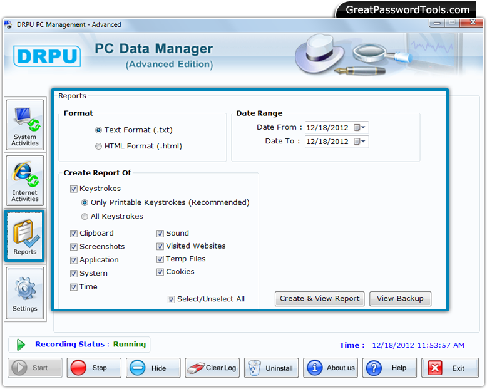
Task: Select All Keystrokes option
Action: 85,217
